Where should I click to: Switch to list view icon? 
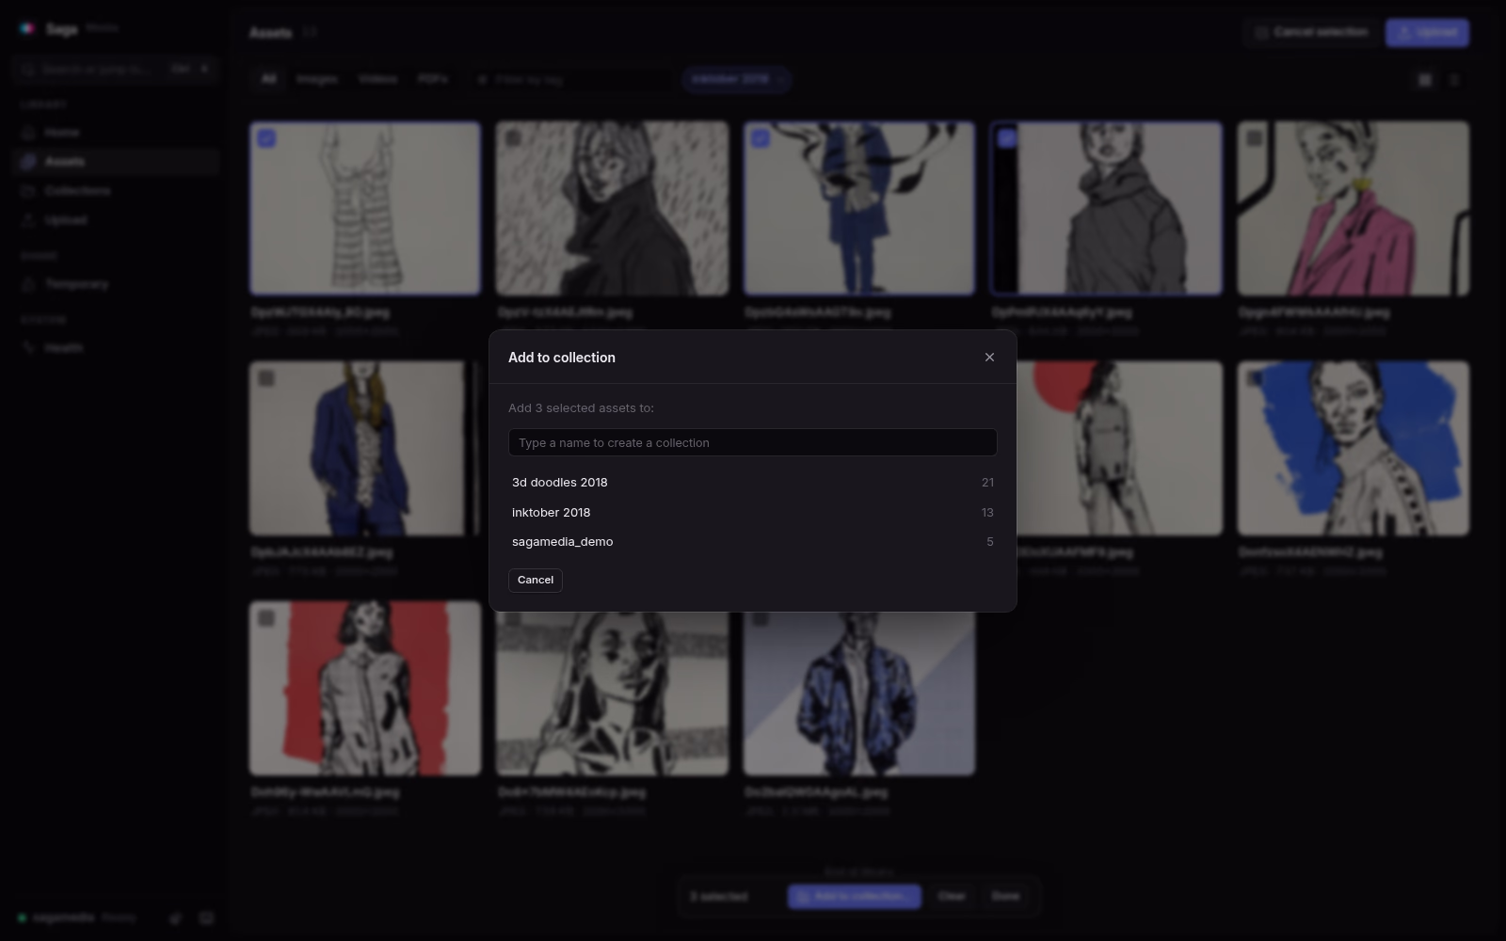(1454, 80)
